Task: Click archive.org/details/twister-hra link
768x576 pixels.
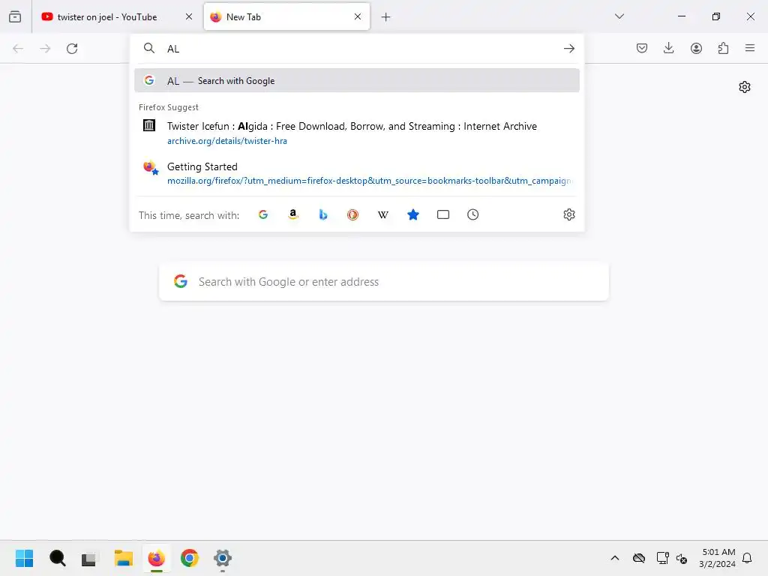Action: point(226,141)
